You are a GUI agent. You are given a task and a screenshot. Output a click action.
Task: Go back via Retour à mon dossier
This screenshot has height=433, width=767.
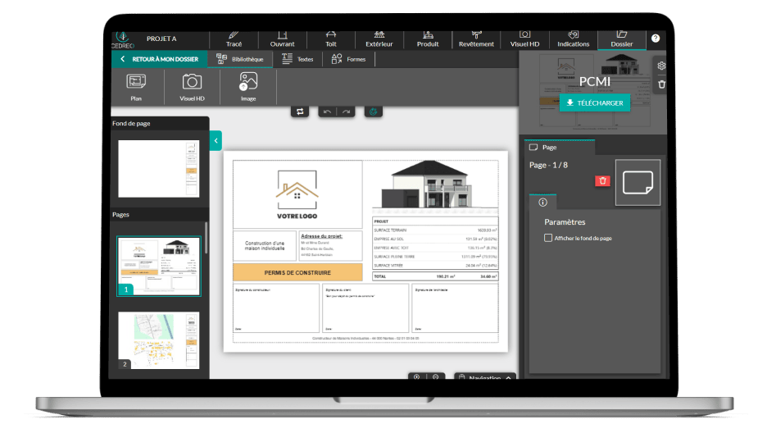[159, 59]
